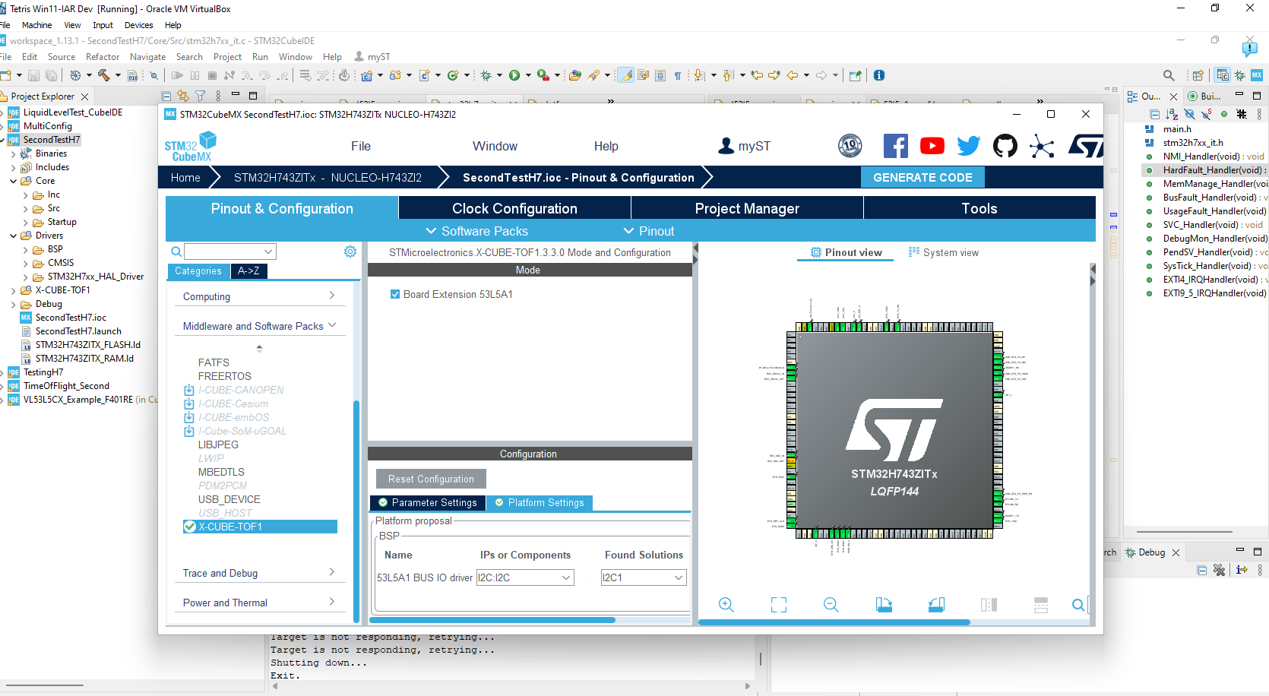
Task: Collapse the Middleware and Software Packs section
Action: point(333,324)
